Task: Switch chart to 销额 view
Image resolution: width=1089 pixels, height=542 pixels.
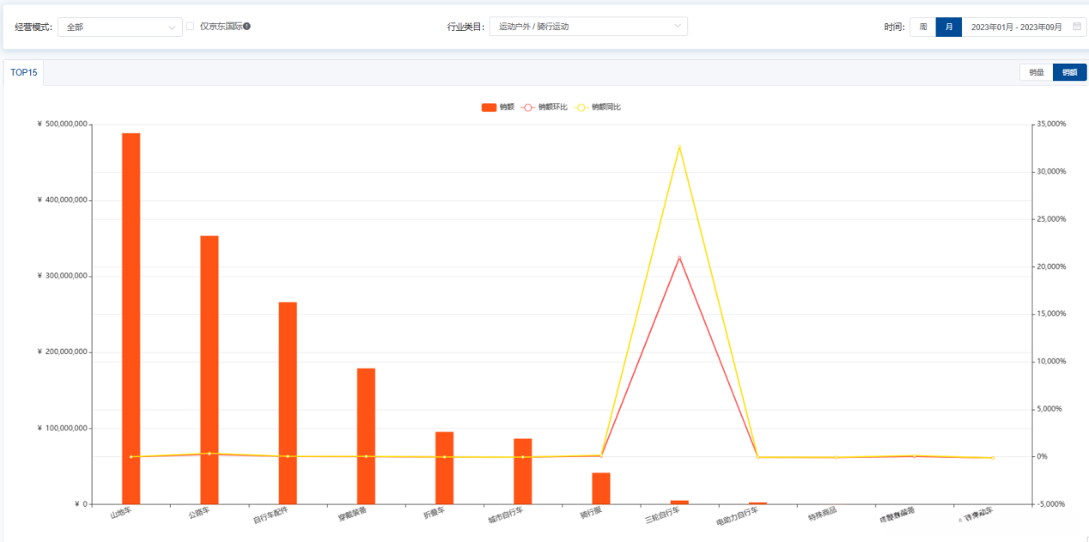Action: pyautogui.click(x=1069, y=73)
